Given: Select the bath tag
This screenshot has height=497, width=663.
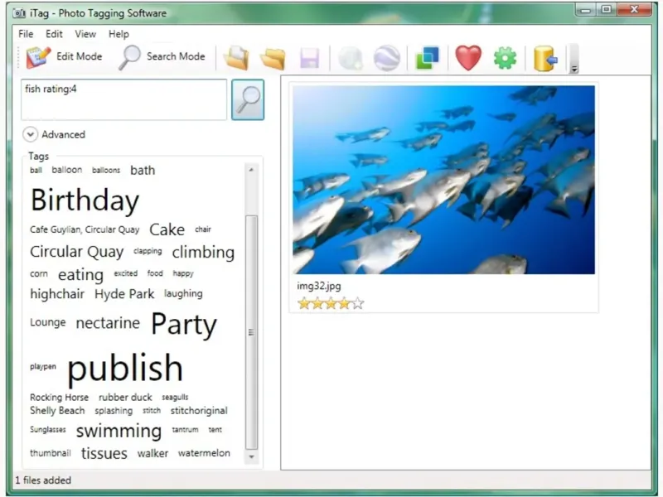Looking at the screenshot, I should [143, 171].
